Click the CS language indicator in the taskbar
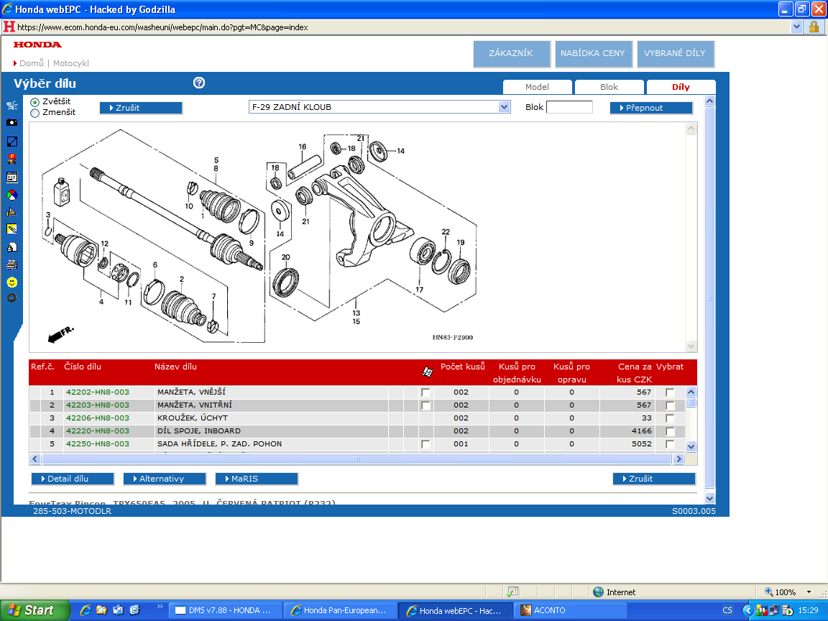Viewport: 828px width, 621px height. pyautogui.click(x=727, y=610)
